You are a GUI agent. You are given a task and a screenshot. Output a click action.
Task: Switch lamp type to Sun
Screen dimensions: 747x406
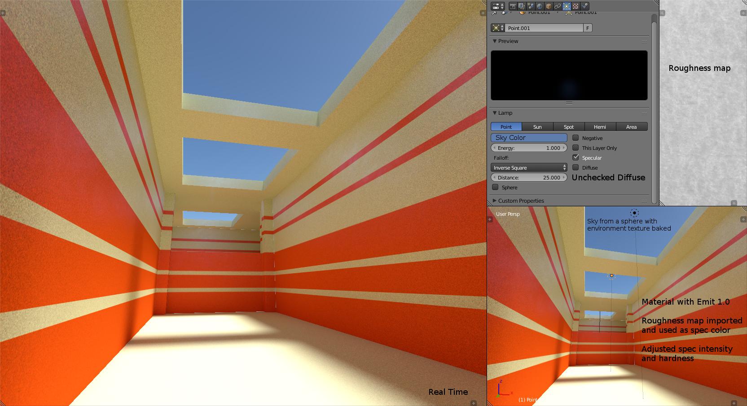pos(537,127)
